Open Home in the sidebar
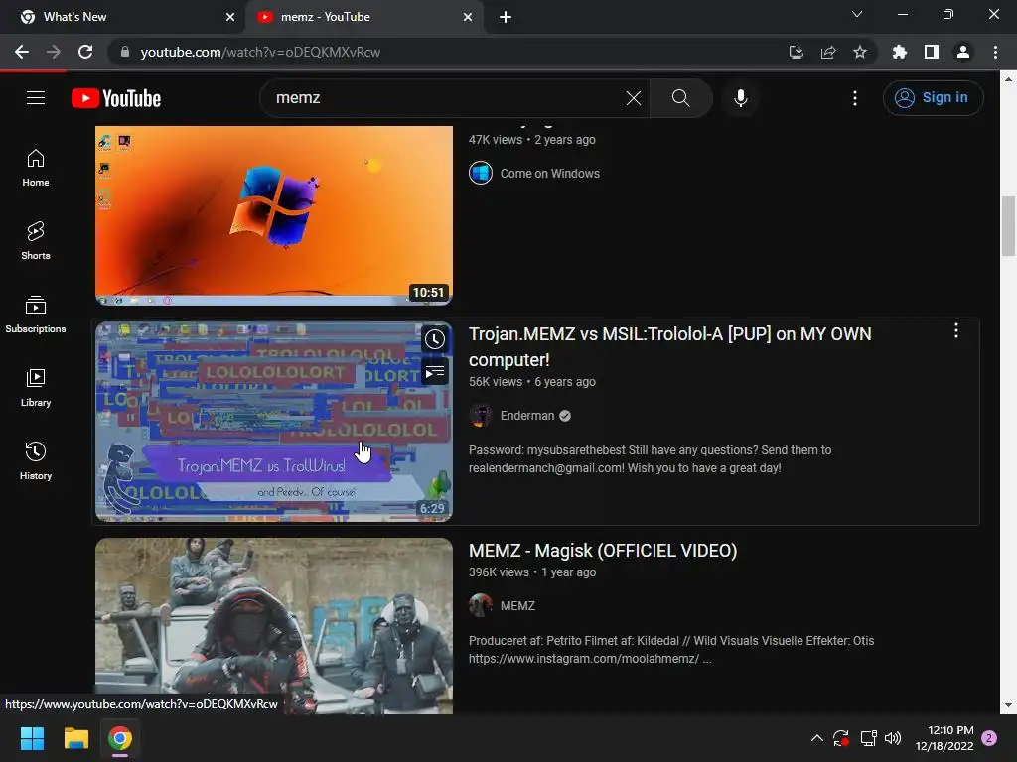This screenshot has height=762, width=1017. click(x=36, y=168)
